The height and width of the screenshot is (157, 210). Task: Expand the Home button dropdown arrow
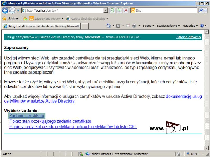[113, 26]
